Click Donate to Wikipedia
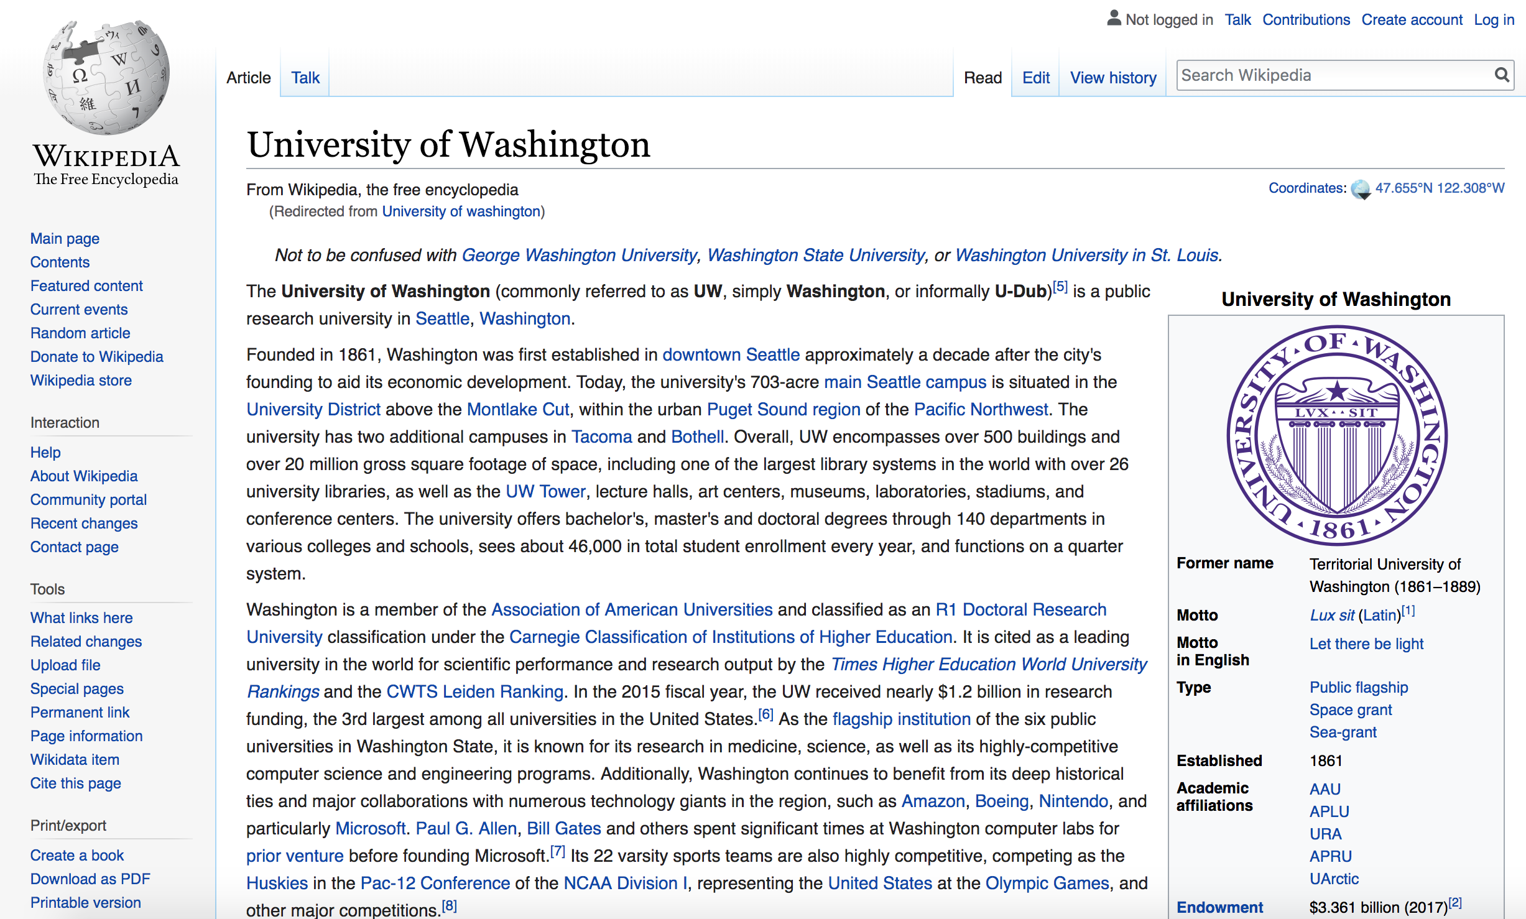This screenshot has height=919, width=1526. tap(96, 356)
